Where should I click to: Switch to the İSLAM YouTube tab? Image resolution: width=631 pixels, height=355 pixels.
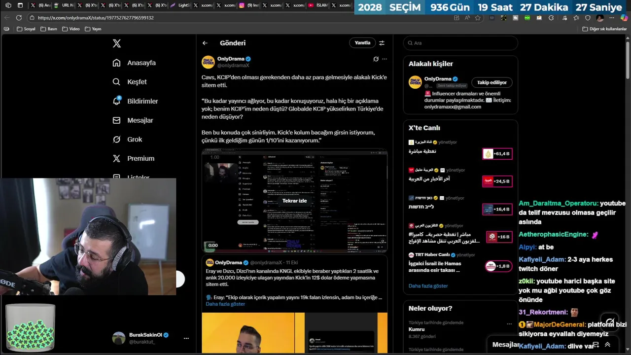click(317, 5)
